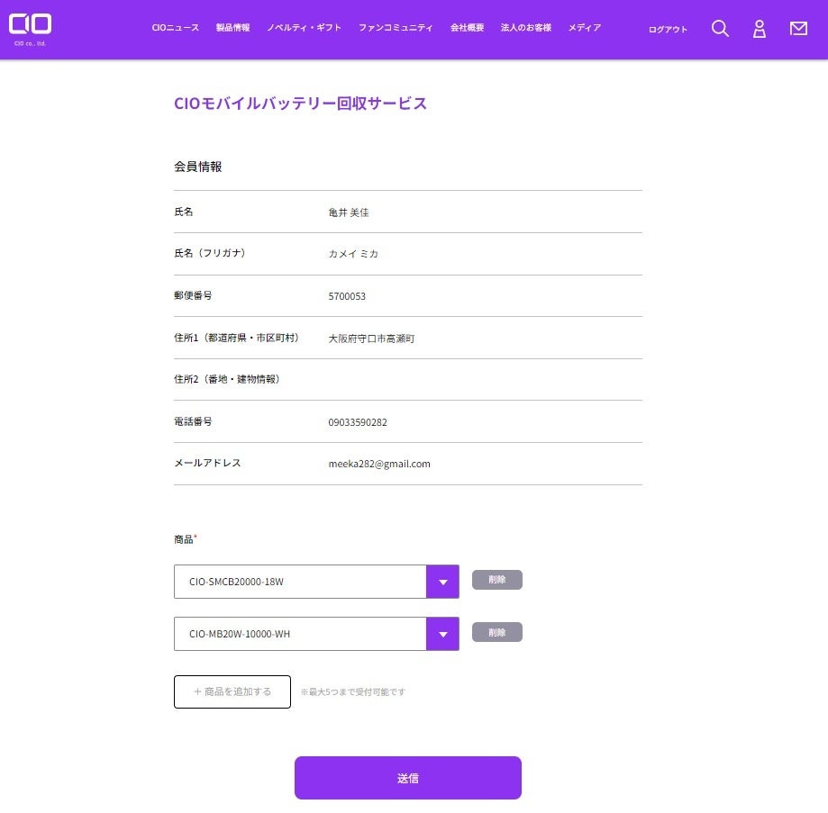Remove the CIO-MB20W-10000-WH product row
The width and height of the screenshot is (828, 813).
click(497, 633)
